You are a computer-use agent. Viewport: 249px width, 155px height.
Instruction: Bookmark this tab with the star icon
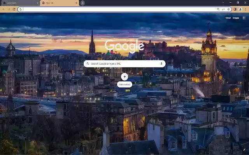[x=228, y=9]
